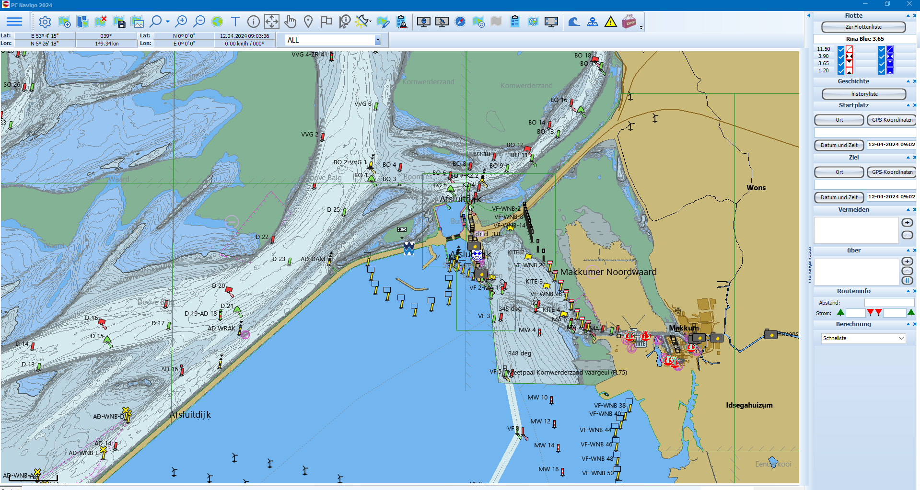Collapse the Routeninfo panel section
The width and height of the screenshot is (920, 490).
(908, 291)
